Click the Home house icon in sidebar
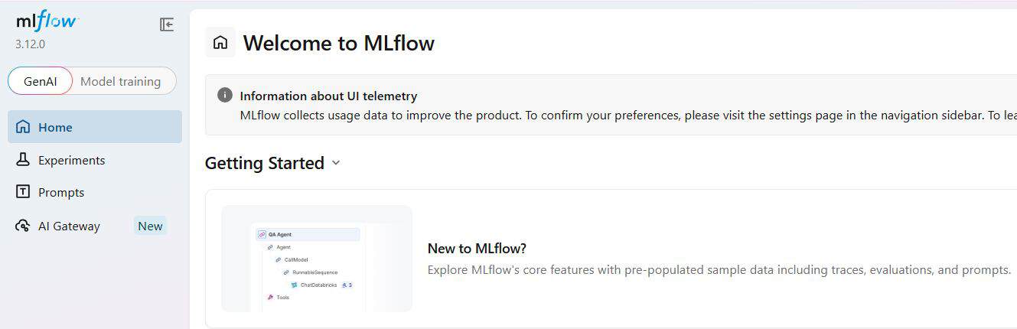Image resolution: width=1017 pixels, height=329 pixels. 23,127
